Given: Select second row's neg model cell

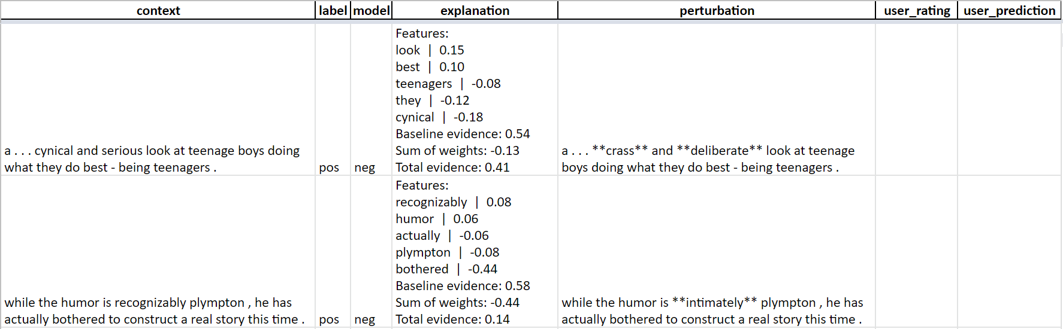Looking at the screenshot, I should click(x=372, y=251).
